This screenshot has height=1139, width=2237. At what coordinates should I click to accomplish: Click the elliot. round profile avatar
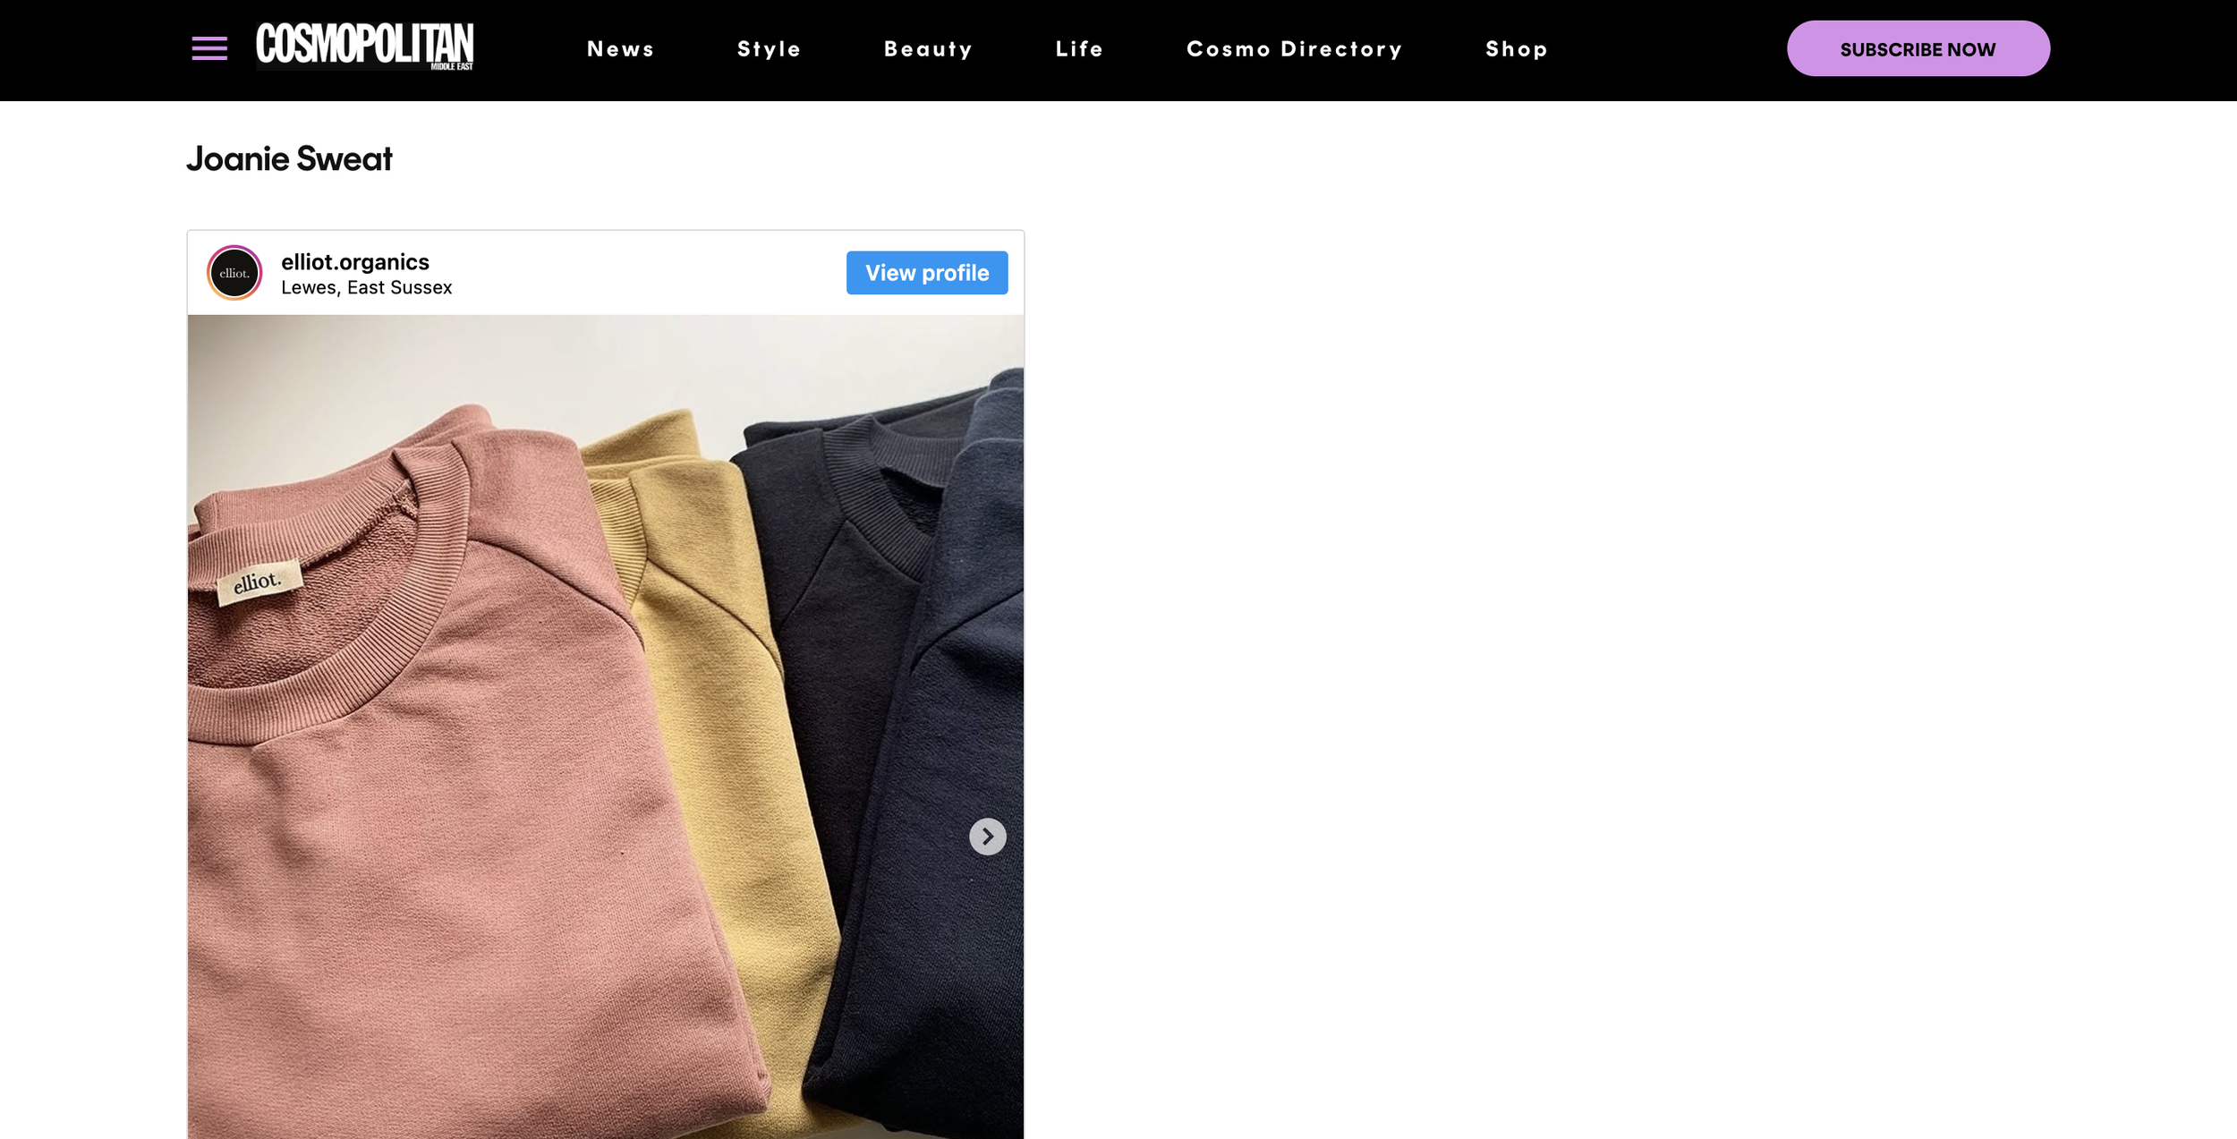[234, 273]
